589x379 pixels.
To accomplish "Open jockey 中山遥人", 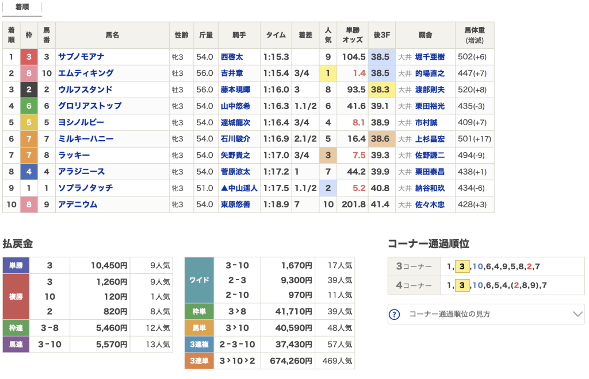I will 239,188.
